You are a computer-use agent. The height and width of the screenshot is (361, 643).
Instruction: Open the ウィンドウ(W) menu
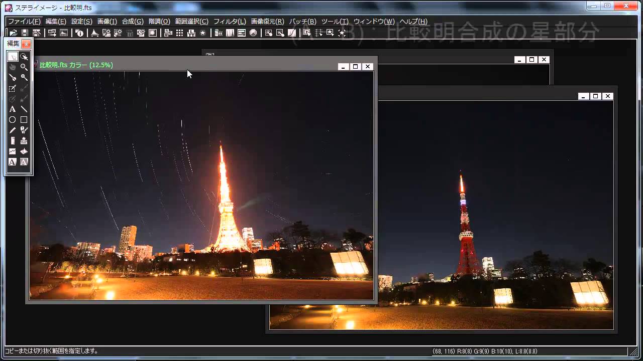coord(374,22)
